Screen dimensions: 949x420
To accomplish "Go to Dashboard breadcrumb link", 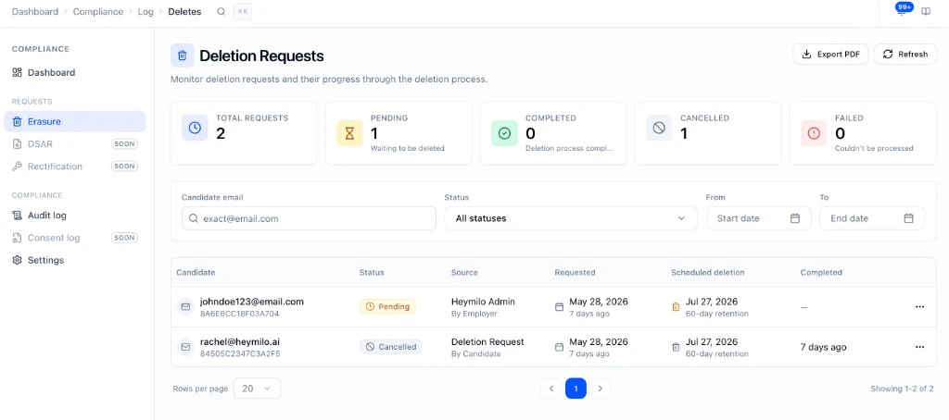I will coord(35,11).
